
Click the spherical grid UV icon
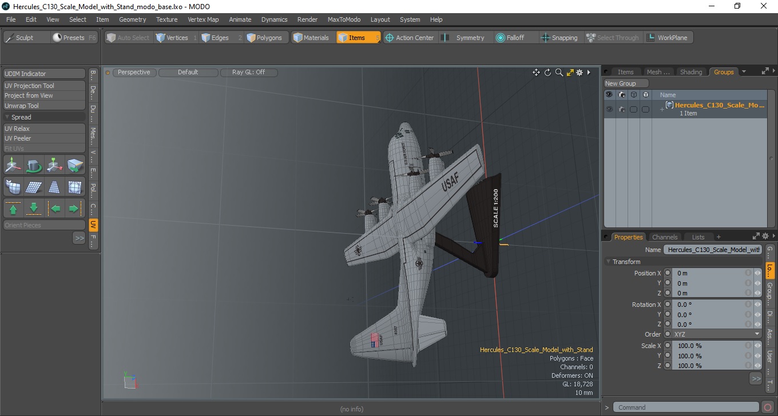pyautogui.click(x=76, y=187)
